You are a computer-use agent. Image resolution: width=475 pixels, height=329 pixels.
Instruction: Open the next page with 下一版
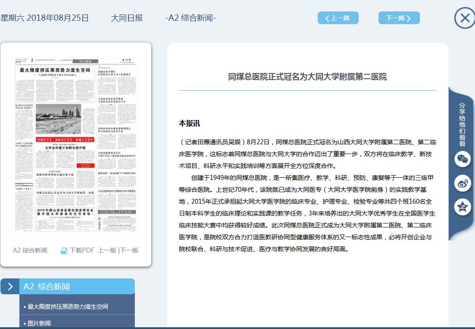click(x=130, y=250)
